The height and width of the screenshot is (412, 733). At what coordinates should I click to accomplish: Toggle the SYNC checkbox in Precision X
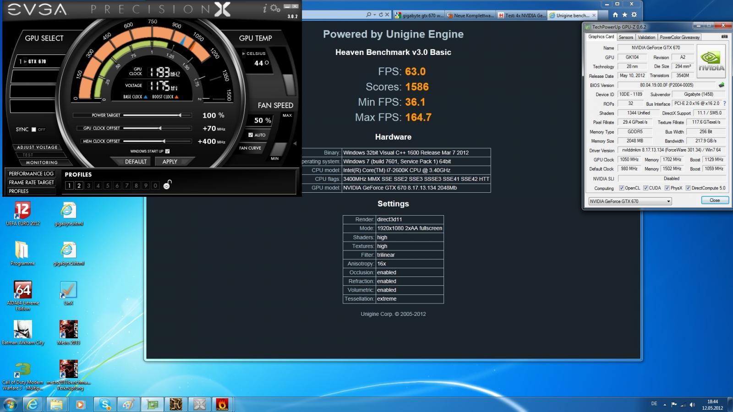tap(33, 130)
